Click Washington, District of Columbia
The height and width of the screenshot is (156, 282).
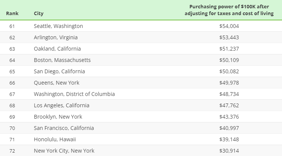point(74,94)
